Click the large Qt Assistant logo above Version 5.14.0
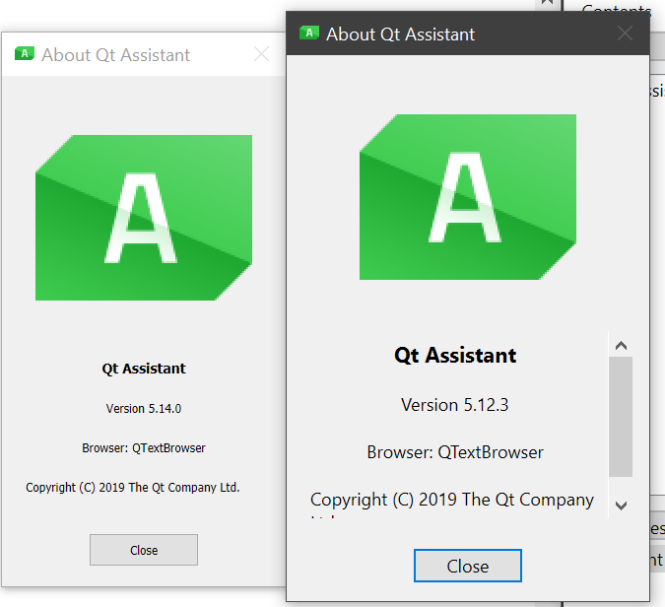Screen dimensions: 665x607 click(x=144, y=218)
